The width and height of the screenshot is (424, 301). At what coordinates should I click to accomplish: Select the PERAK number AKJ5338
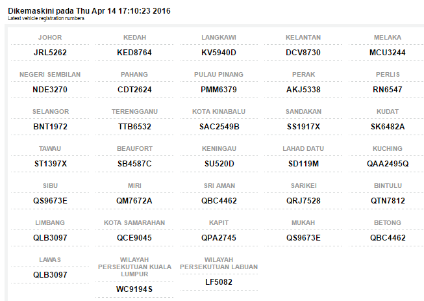pyautogui.click(x=303, y=90)
